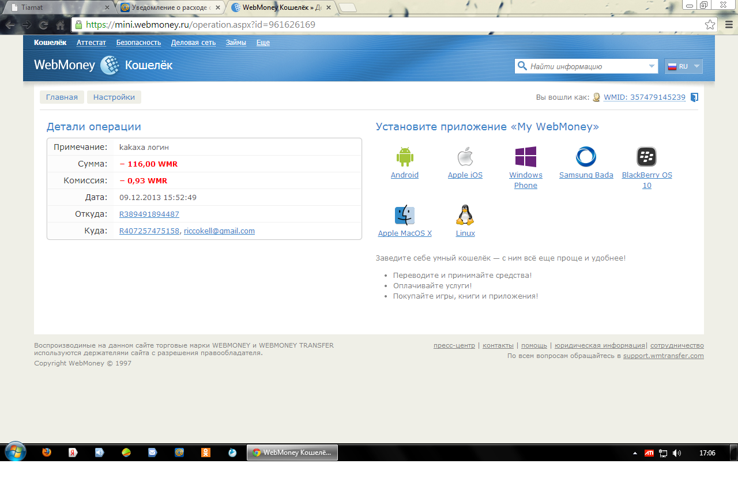Open the Еще menu item
The width and height of the screenshot is (738, 490).
point(263,42)
